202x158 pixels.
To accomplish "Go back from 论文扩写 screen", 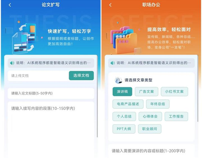I will [10, 5].
